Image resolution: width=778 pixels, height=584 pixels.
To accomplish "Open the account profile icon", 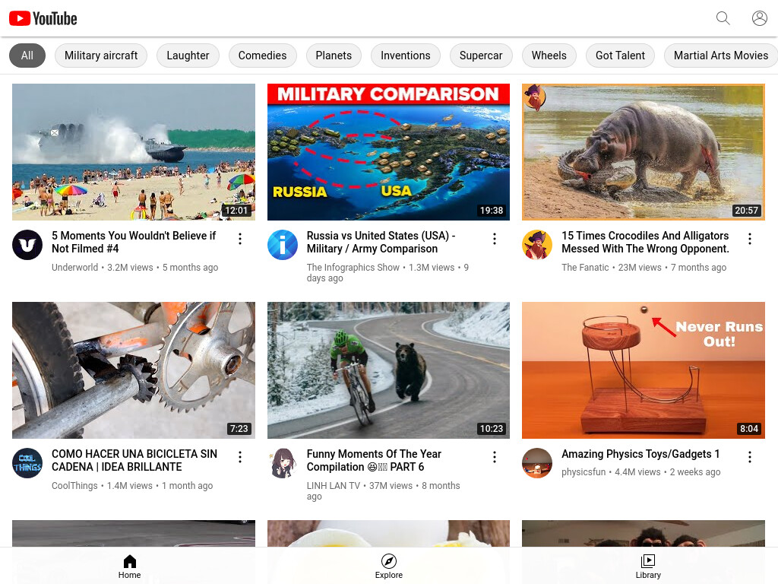I will click(x=759, y=18).
